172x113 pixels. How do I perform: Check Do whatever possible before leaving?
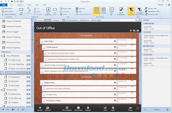pyautogui.click(x=46, y=52)
